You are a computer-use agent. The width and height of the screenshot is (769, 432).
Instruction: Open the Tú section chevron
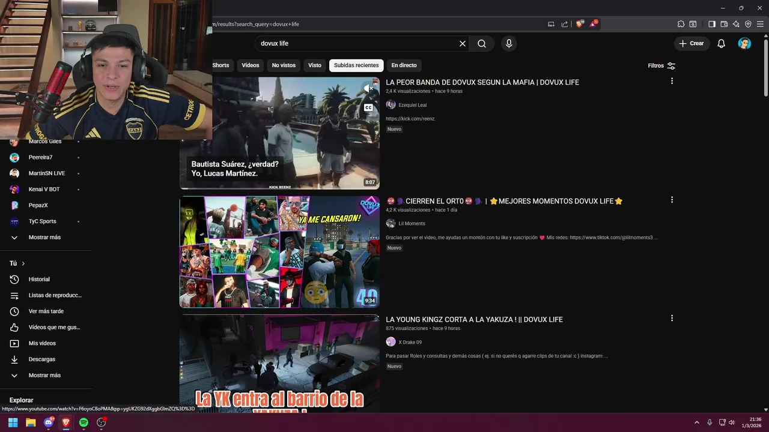coord(23,263)
